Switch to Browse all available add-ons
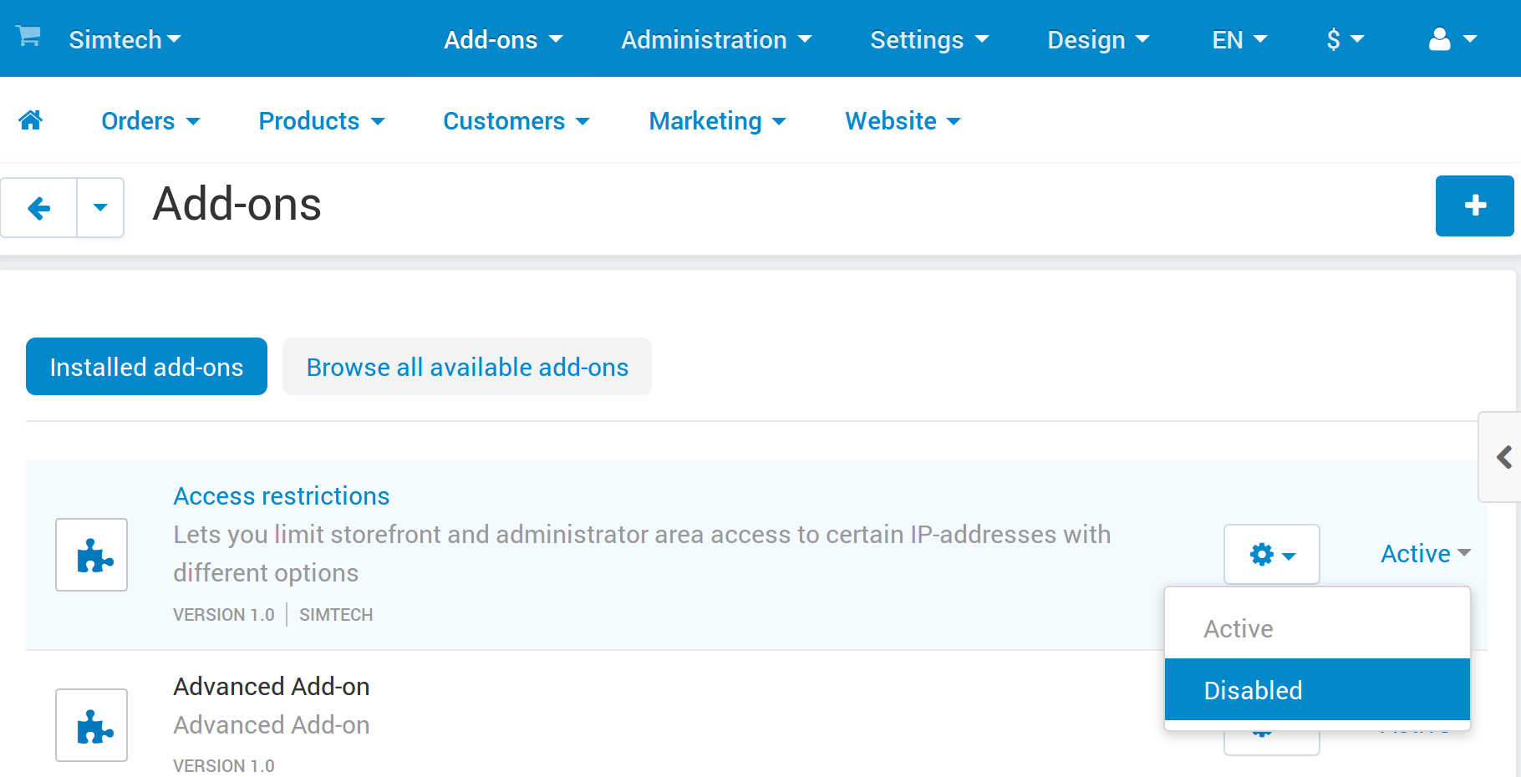The height and width of the screenshot is (777, 1521). 467,367
